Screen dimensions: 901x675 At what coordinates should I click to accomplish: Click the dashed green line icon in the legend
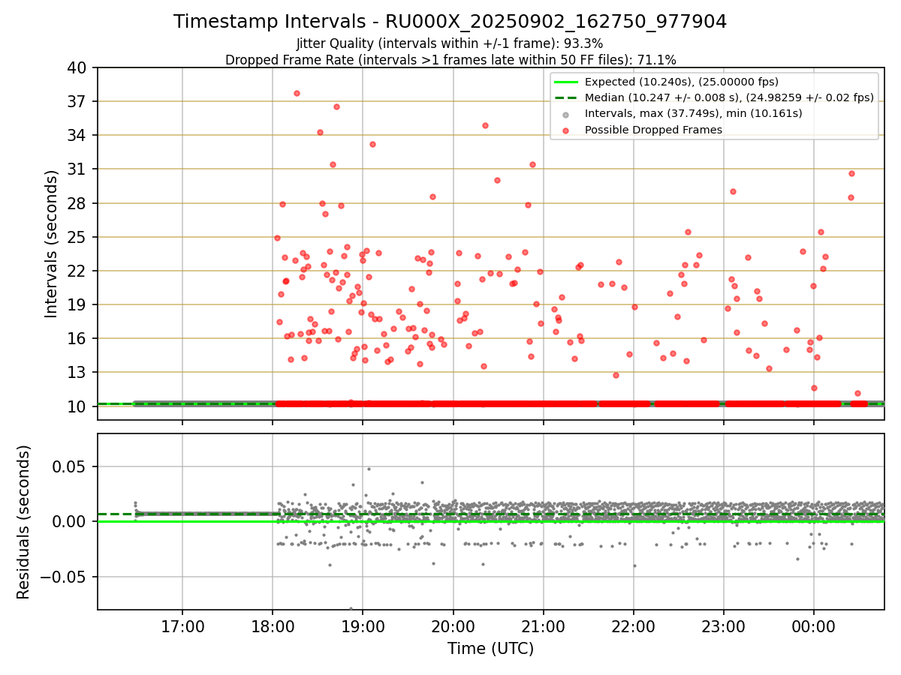click(566, 97)
